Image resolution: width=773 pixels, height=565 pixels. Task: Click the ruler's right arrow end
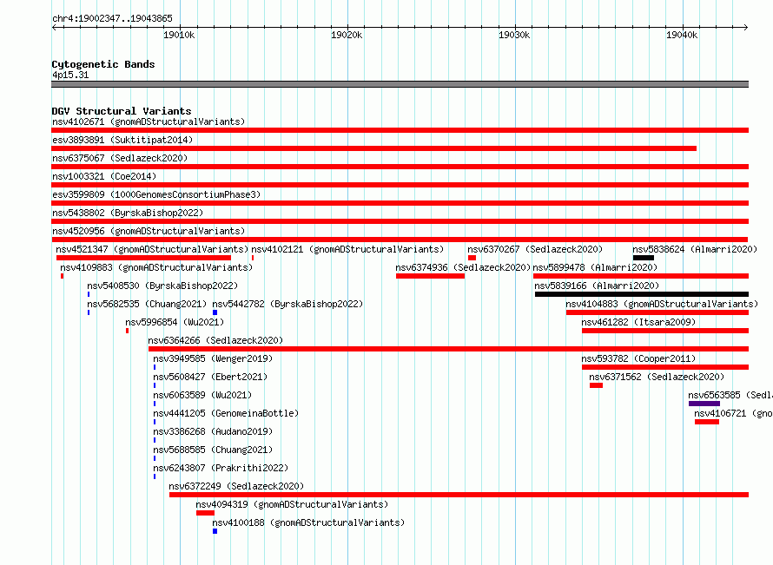tap(746, 27)
